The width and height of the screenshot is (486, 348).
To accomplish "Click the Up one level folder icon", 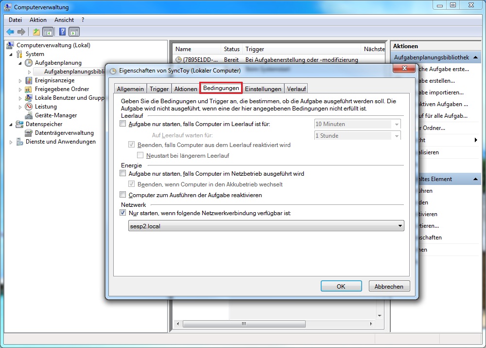I will coord(36,32).
